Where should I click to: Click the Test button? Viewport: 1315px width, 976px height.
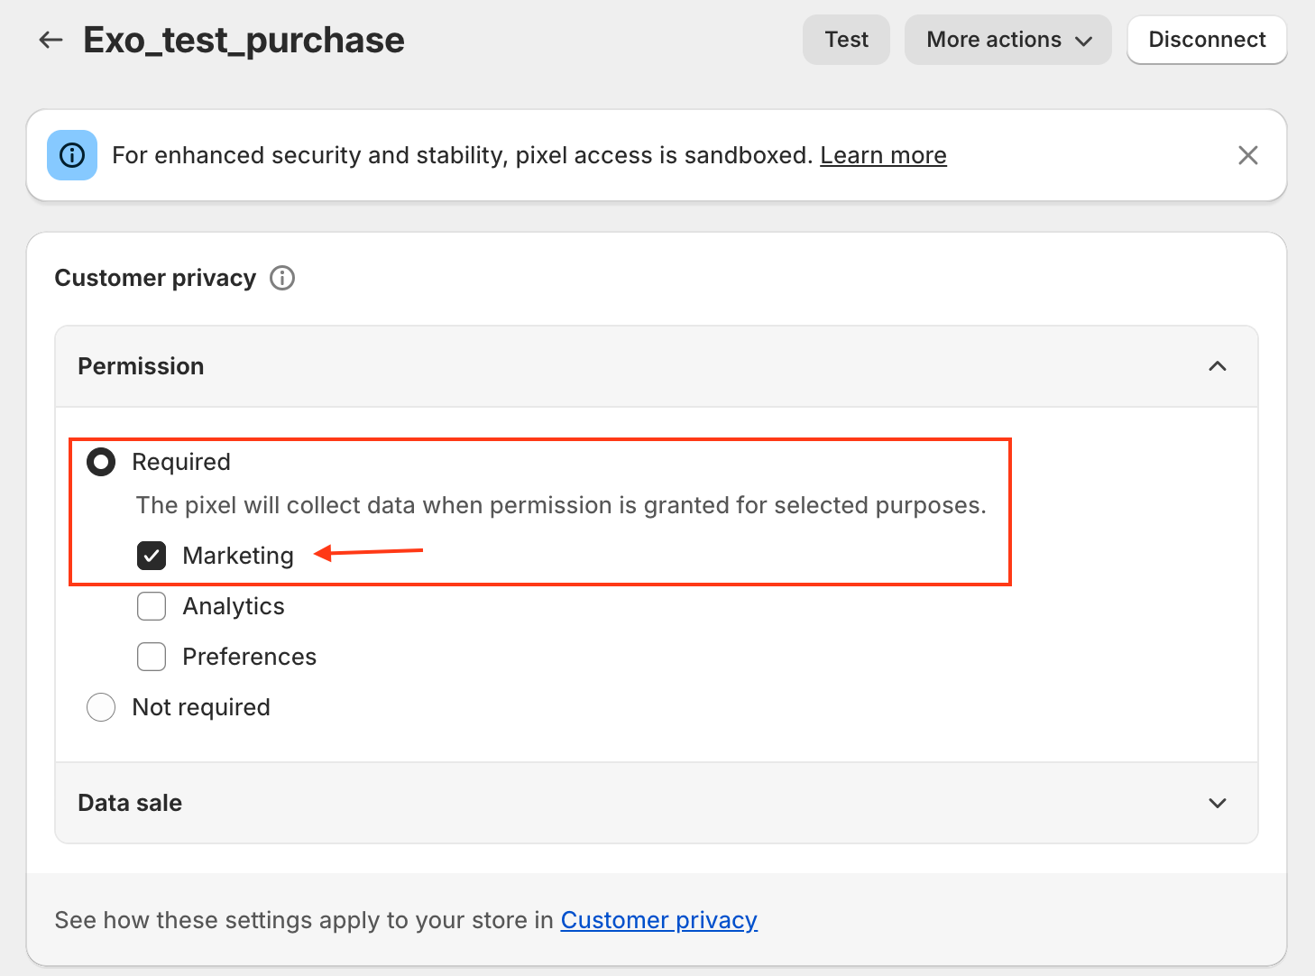coord(846,40)
